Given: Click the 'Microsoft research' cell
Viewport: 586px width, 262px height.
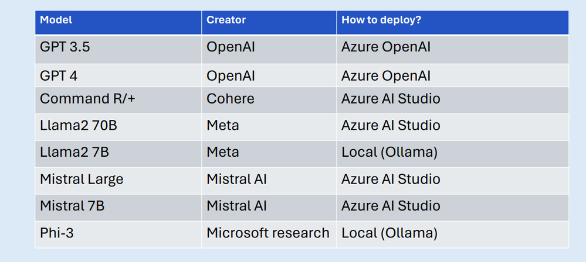Looking at the screenshot, I should 269,235.
